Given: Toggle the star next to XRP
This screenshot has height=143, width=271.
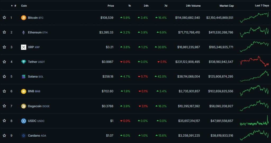Looking at the screenshot, I should [4, 47].
